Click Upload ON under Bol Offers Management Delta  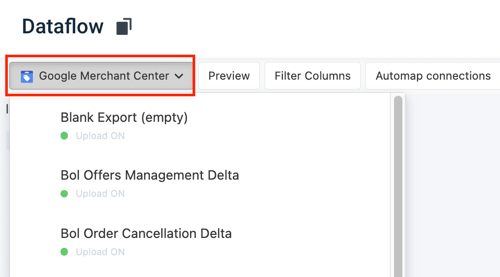coord(100,194)
